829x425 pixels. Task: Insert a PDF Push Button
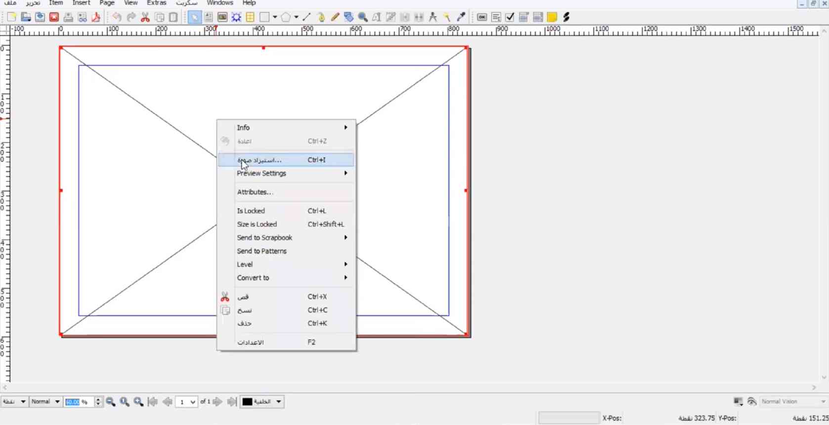pos(482,17)
